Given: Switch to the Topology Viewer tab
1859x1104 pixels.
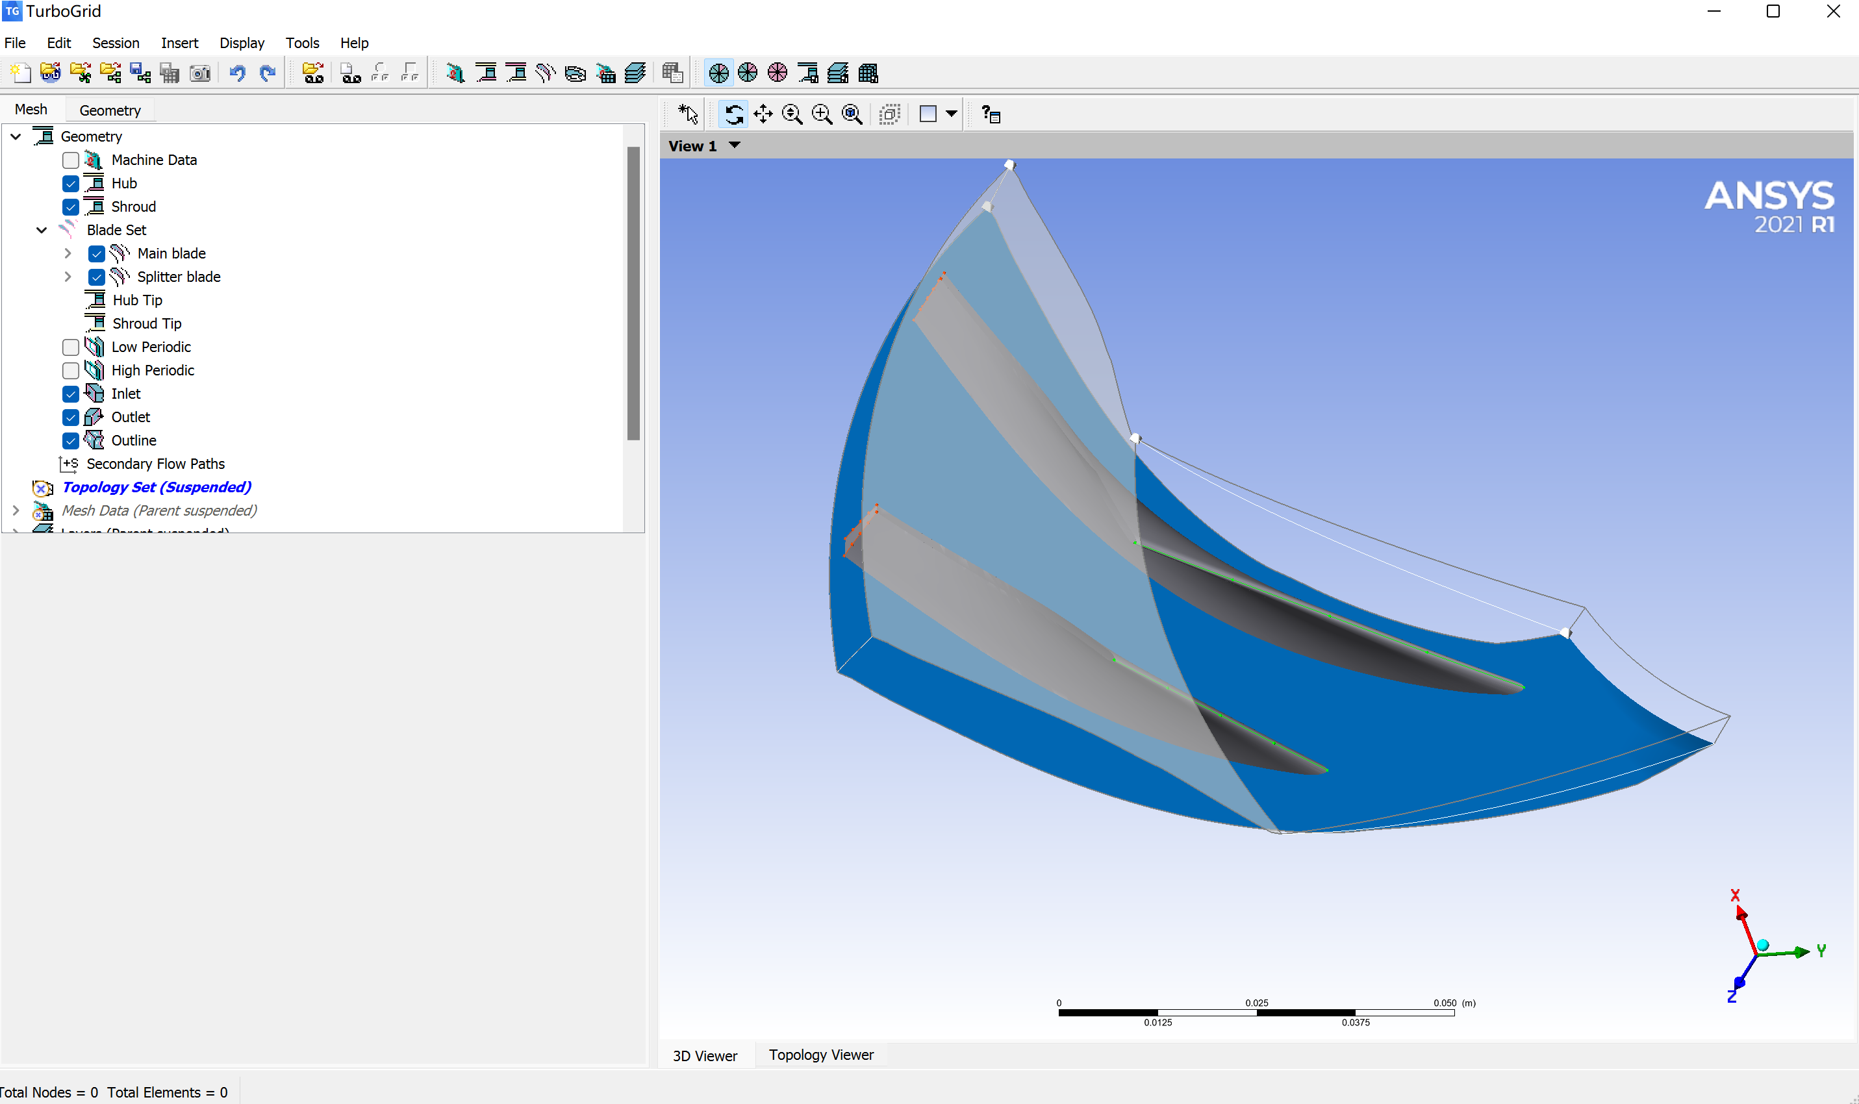Looking at the screenshot, I should [x=820, y=1055].
